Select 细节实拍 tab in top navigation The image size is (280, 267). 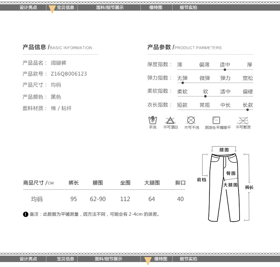pos(189,7)
